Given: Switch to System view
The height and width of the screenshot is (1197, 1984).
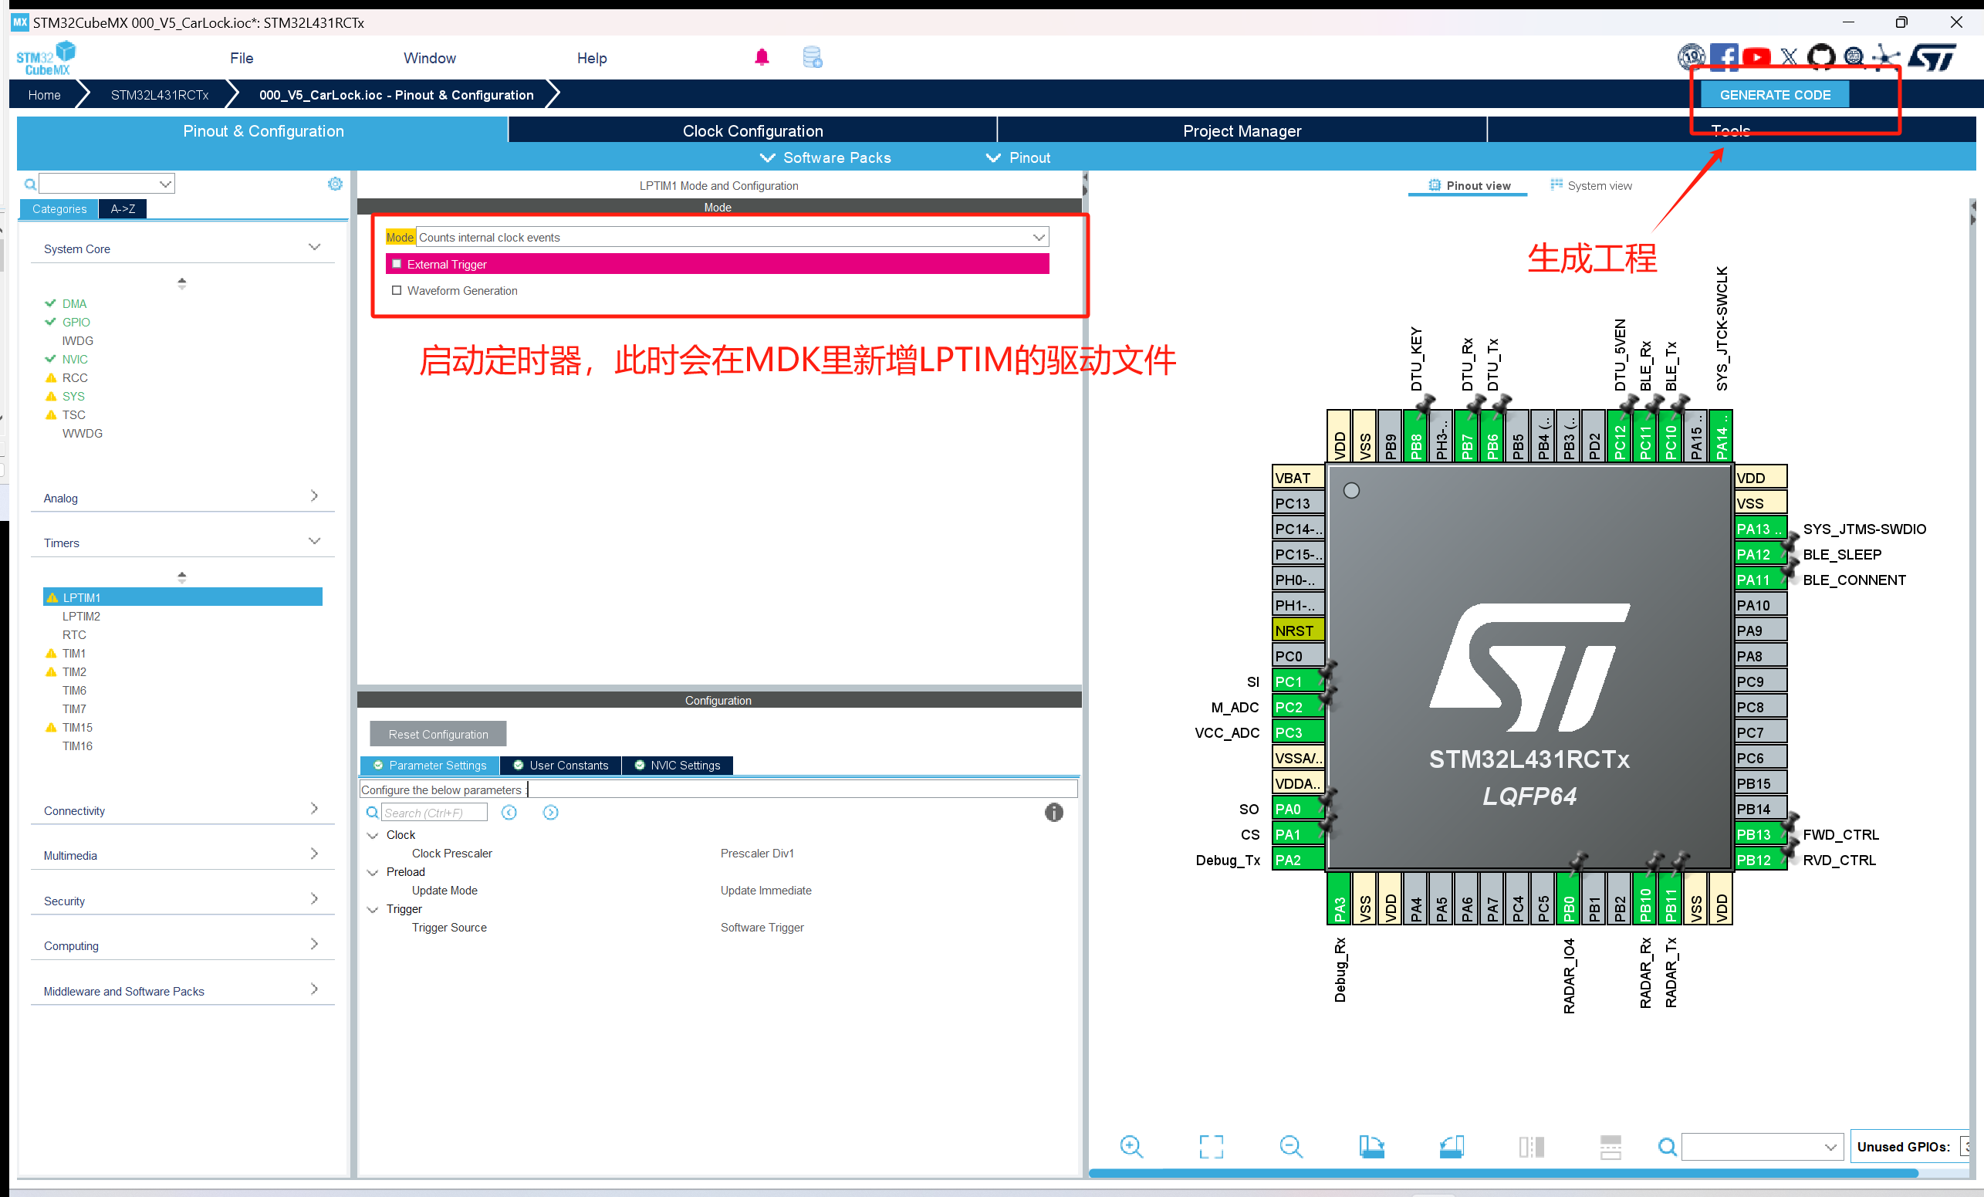Looking at the screenshot, I should [1591, 185].
